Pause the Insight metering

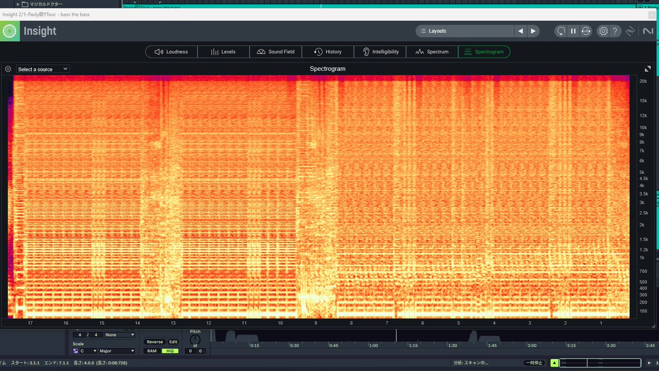point(573,31)
